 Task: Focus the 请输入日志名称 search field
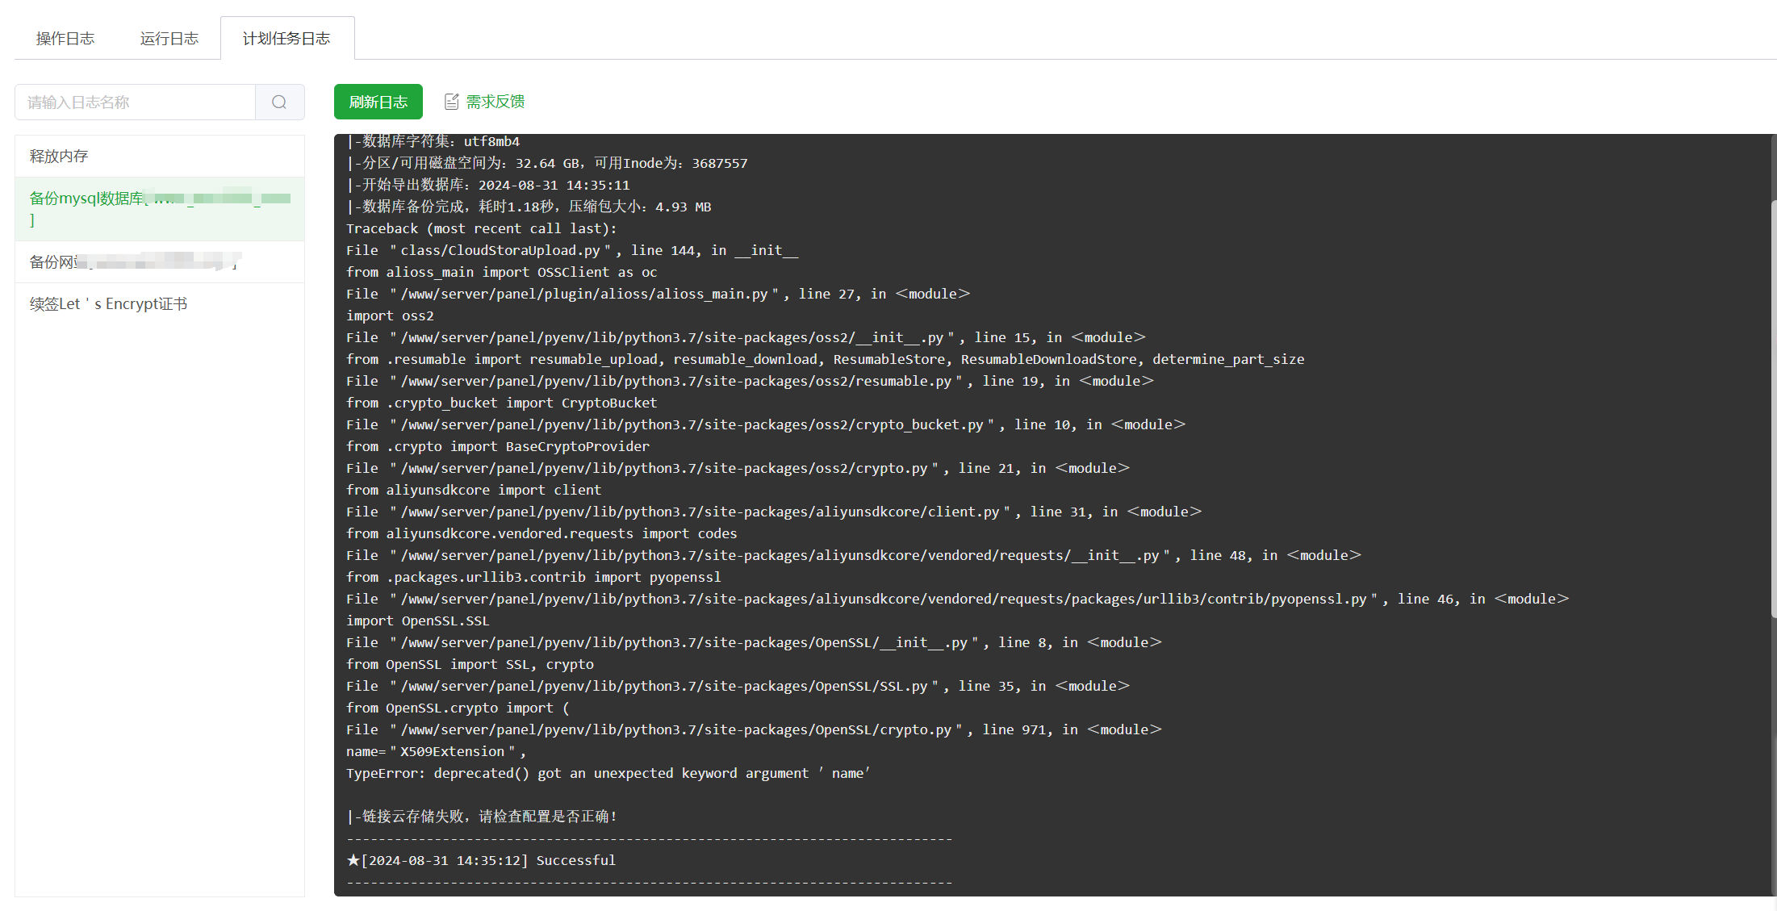(x=135, y=102)
